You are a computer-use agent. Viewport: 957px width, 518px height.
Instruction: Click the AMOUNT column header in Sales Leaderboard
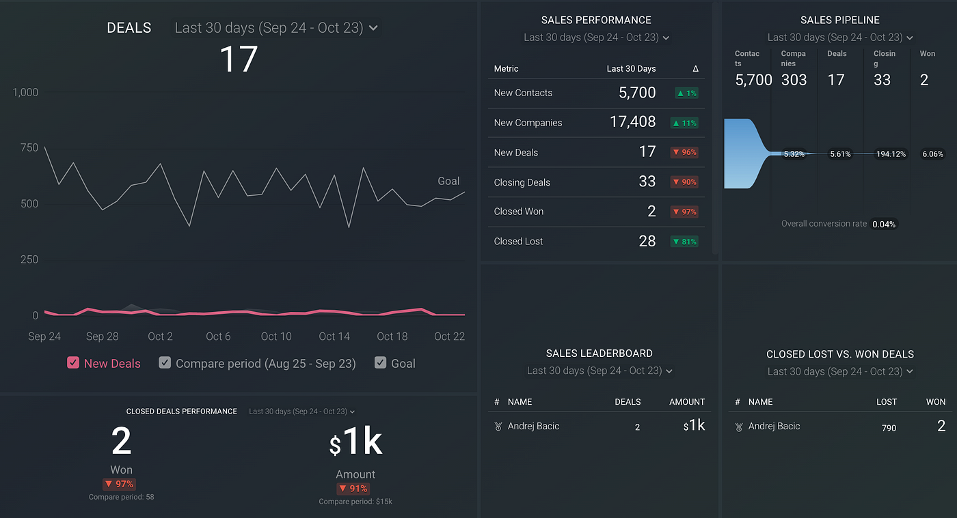[x=687, y=402]
